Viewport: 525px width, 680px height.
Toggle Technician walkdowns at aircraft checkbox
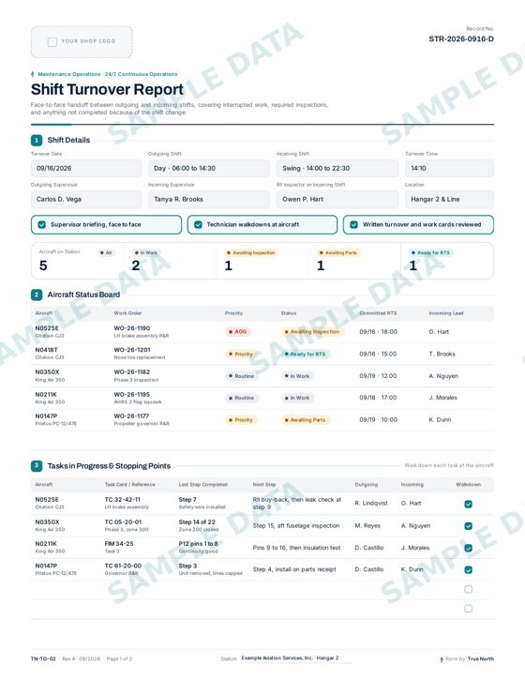(198, 225)
